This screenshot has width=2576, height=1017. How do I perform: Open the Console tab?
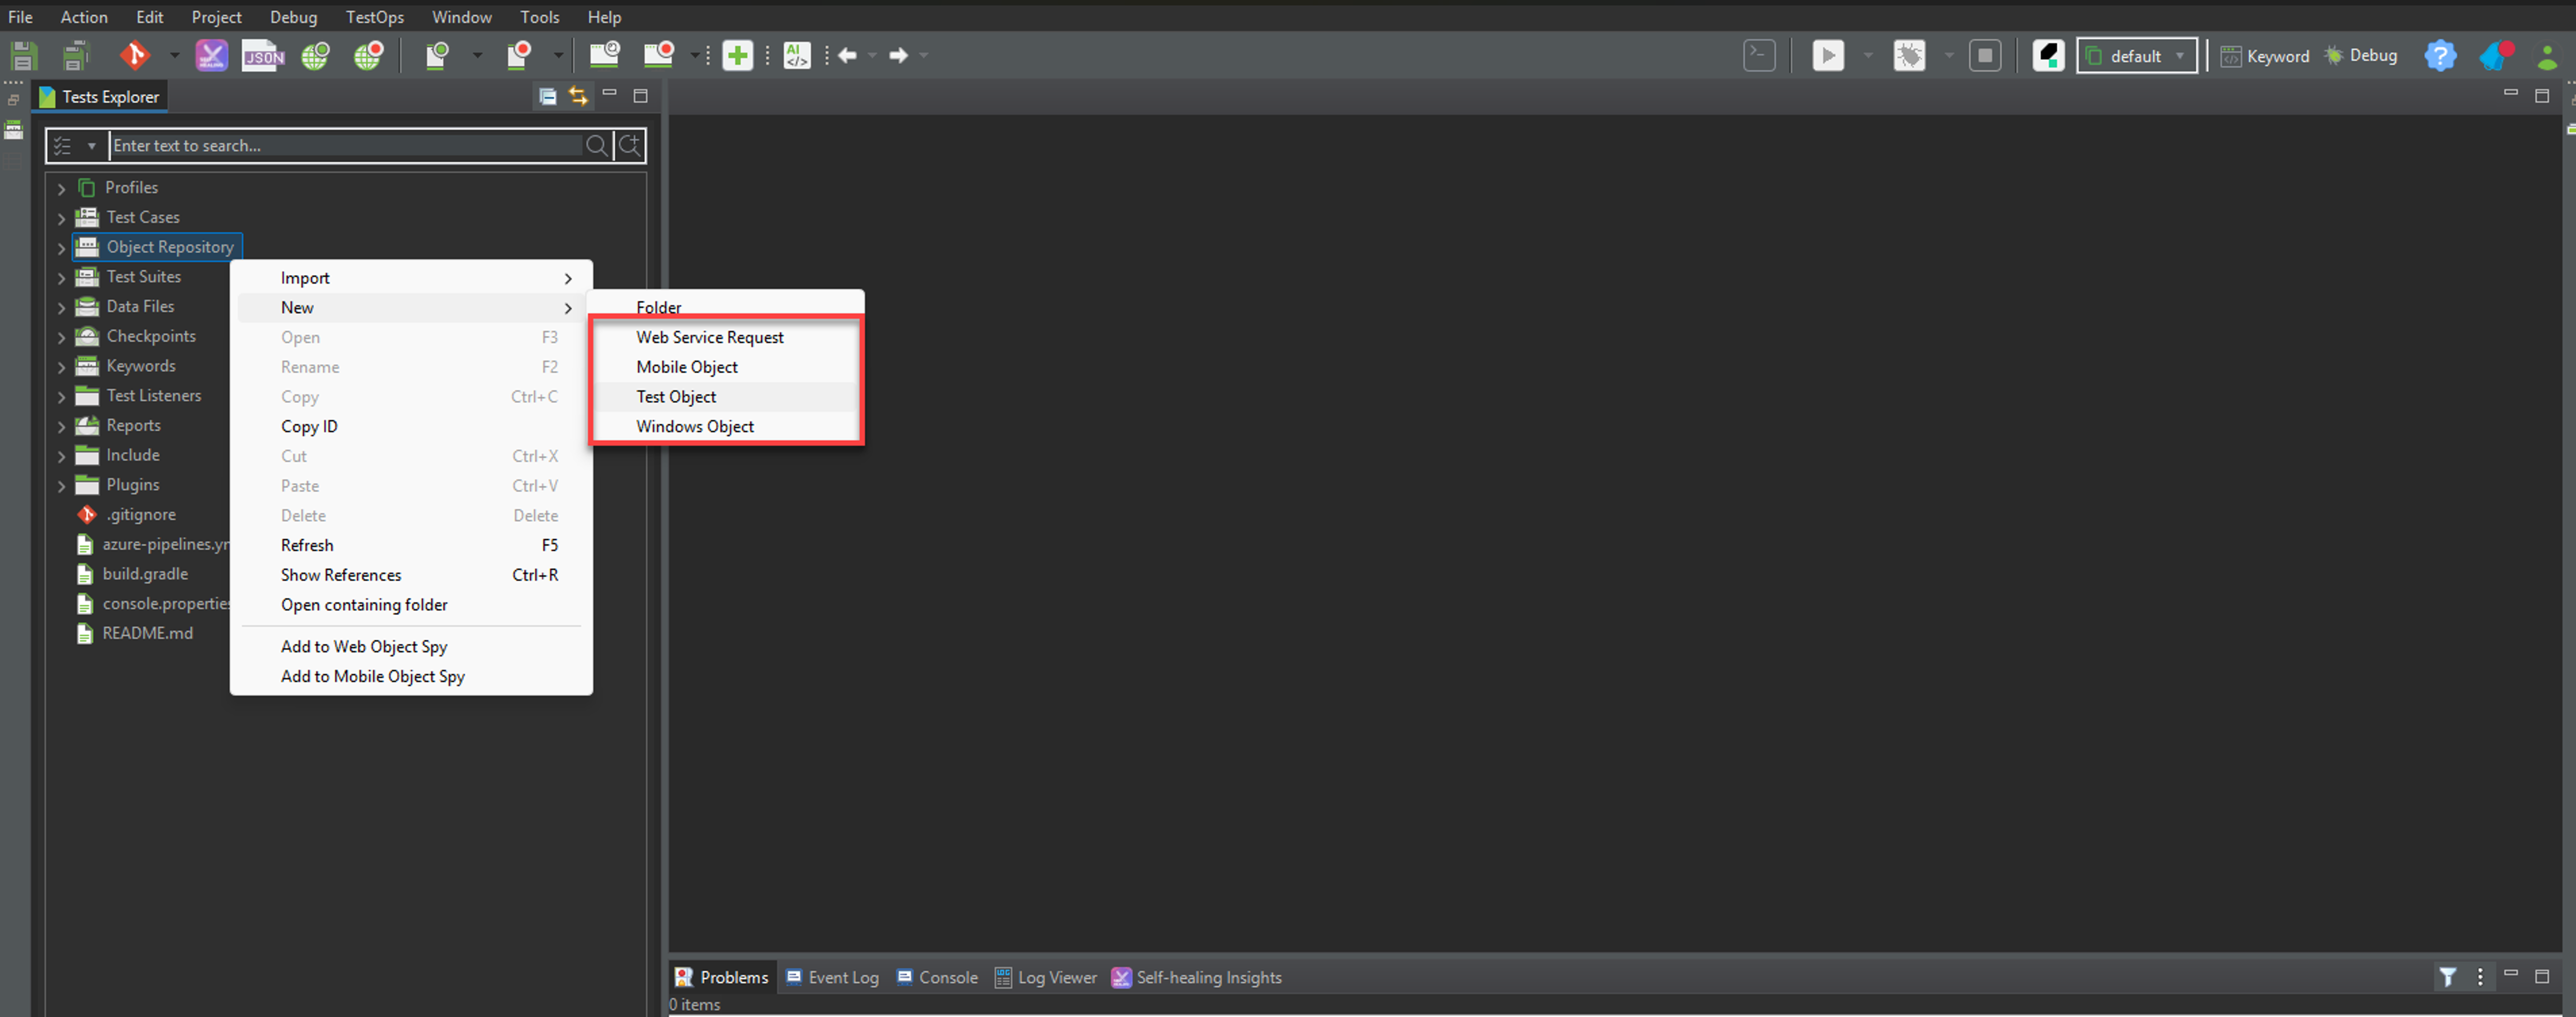[x=937, y=977]
